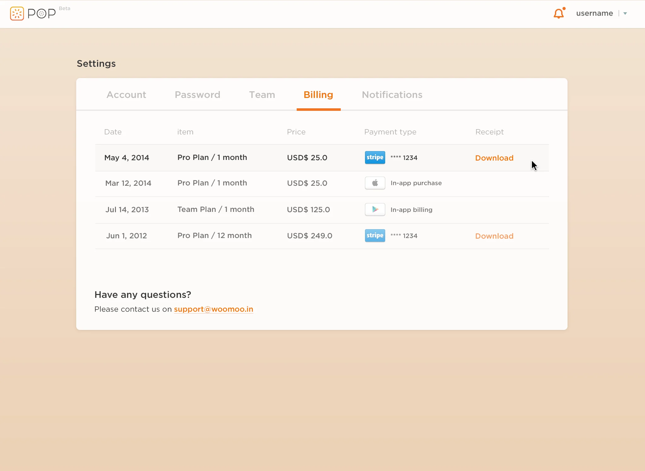The width and height of the screenshot is (645, 471).
Task: Click Stripe icon in Jun 1, 2012 row
Action: 375,235
